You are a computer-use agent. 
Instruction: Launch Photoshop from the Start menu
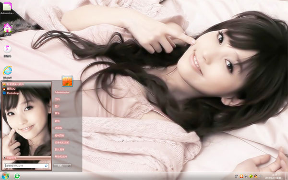pyautogui.click(x=11, y=93)
